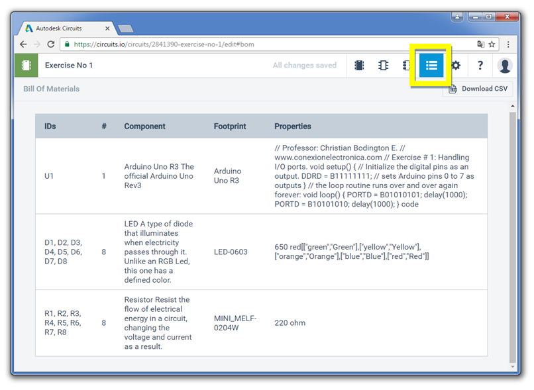Click the Arduino code properties text

click(374, 176)
